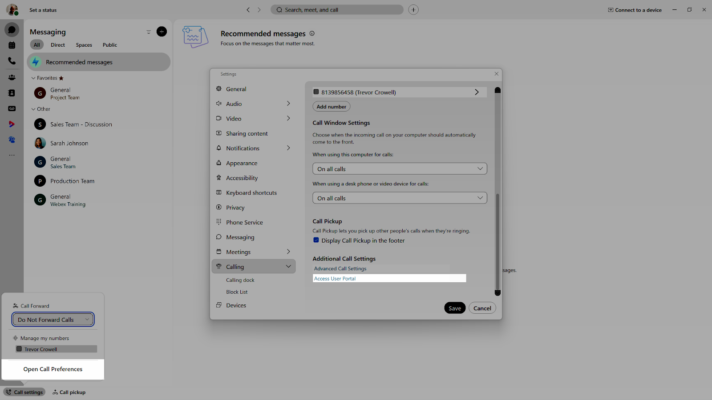The image size is (712, 400).
Task: Click the Search, meet, and call field
Action: pyautogui.click(x=337, y=10)
